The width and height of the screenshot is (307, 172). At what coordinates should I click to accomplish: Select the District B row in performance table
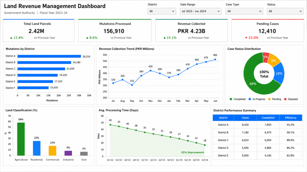point(257,132)
